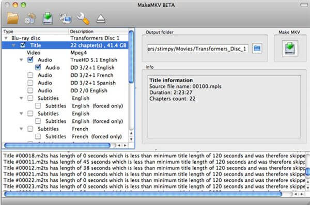Collapse the French Subtitles node
Screen dimensions: 310x205
coord(21,129)
